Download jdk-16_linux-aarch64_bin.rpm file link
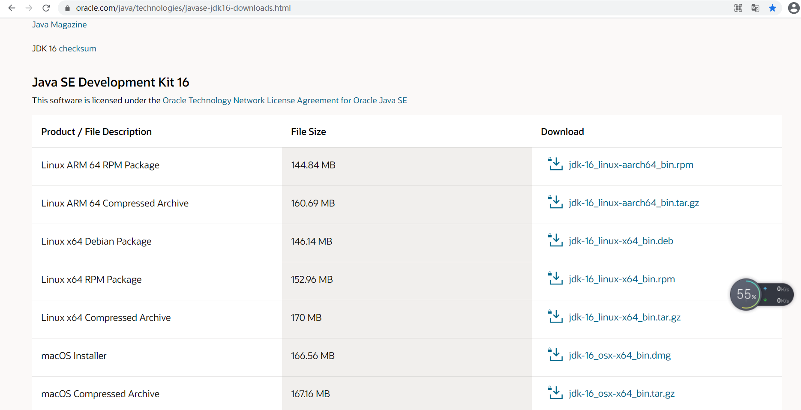 tap(631, 165)
